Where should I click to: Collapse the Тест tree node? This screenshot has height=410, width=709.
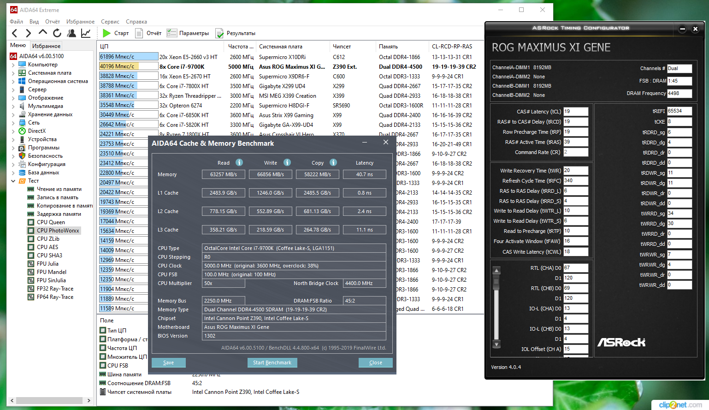[x=13, y=181]
